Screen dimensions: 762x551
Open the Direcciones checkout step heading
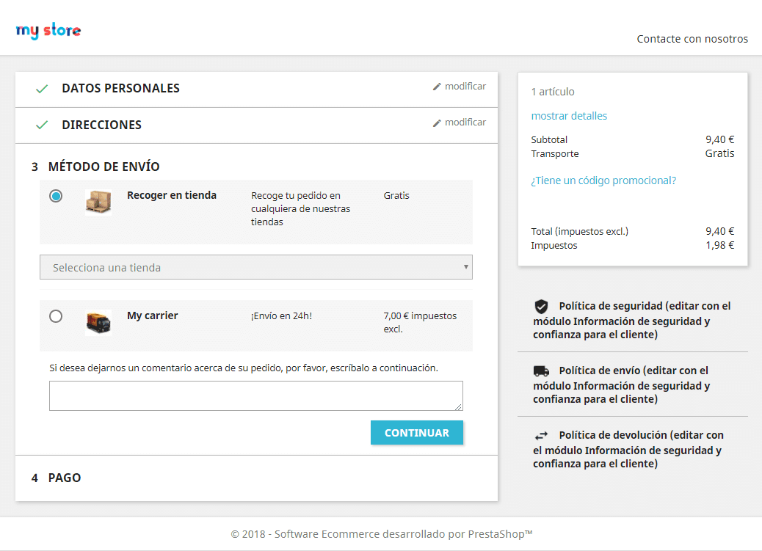(x=101, y=125)
